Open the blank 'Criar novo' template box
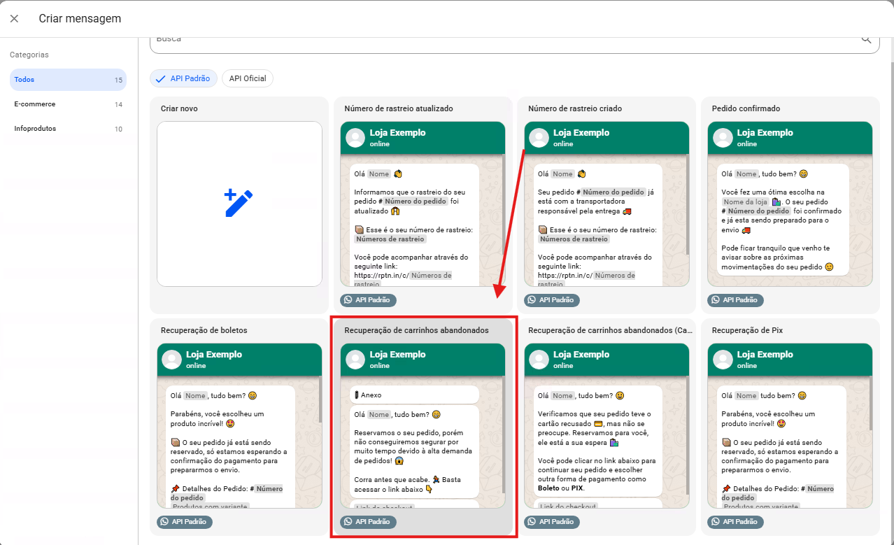894x545 pixels. point(239,204)
